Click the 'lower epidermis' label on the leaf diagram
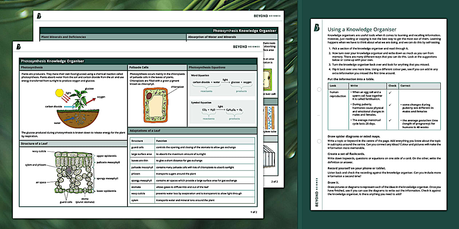The width and height of the screenshot is (459, 229). pos(107,190)
